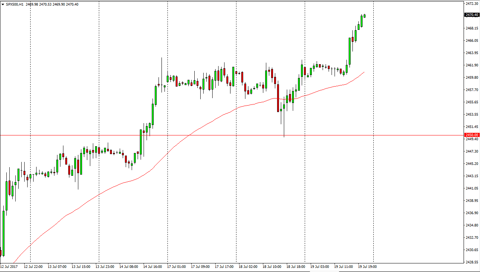Screen dimensions: 480x272
Task: Click the 18 Jul 10:00 time label
Action: (x=272, y=266)
